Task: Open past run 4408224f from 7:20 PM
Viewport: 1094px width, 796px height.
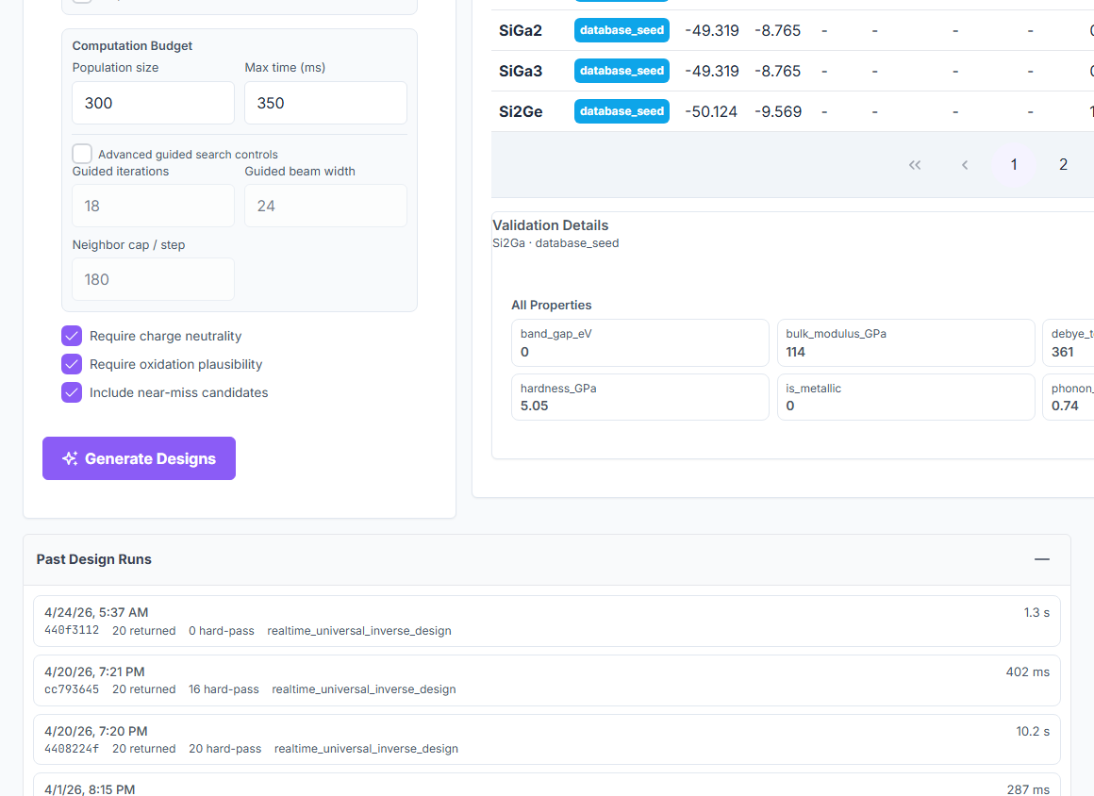Action: pos(547,739)
